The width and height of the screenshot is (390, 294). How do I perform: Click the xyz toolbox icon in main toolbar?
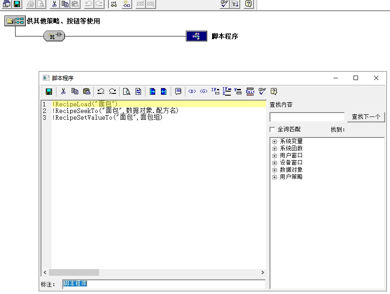click(x=114, y=4)
